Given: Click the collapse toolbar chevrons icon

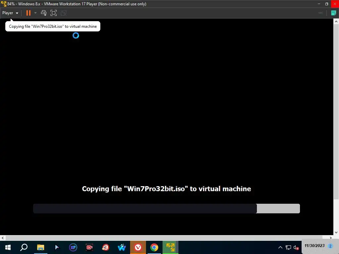Looking at the screenshot, I should point(321,13).
